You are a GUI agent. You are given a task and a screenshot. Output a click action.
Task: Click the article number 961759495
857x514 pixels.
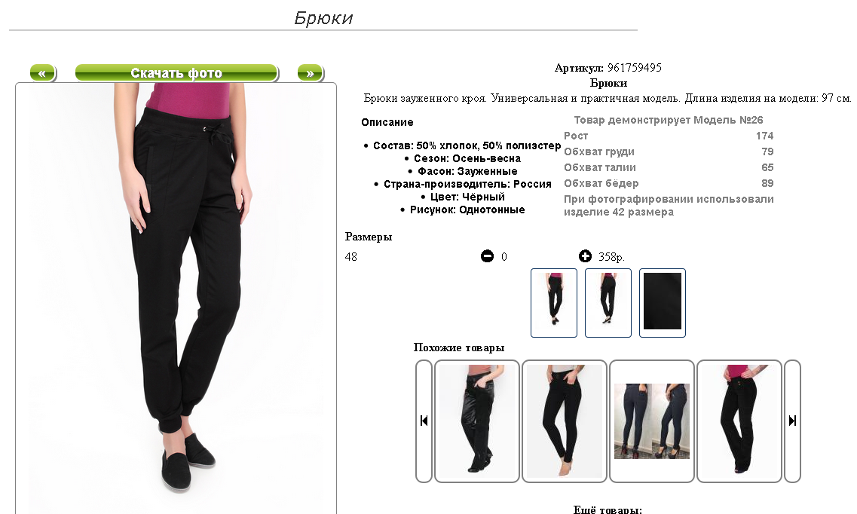coord(634,68)
